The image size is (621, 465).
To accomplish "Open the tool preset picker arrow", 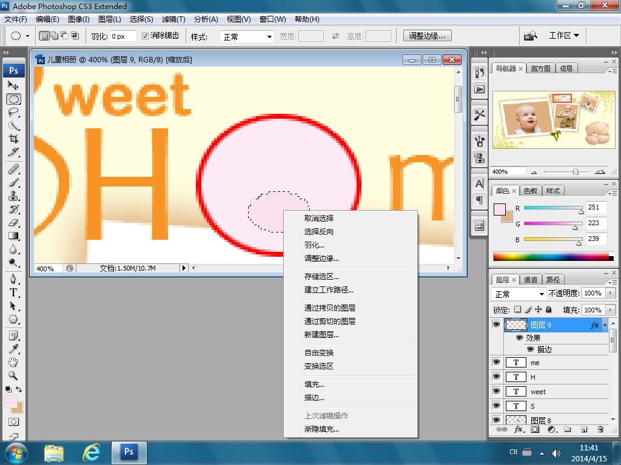I will tap(27, 36).
